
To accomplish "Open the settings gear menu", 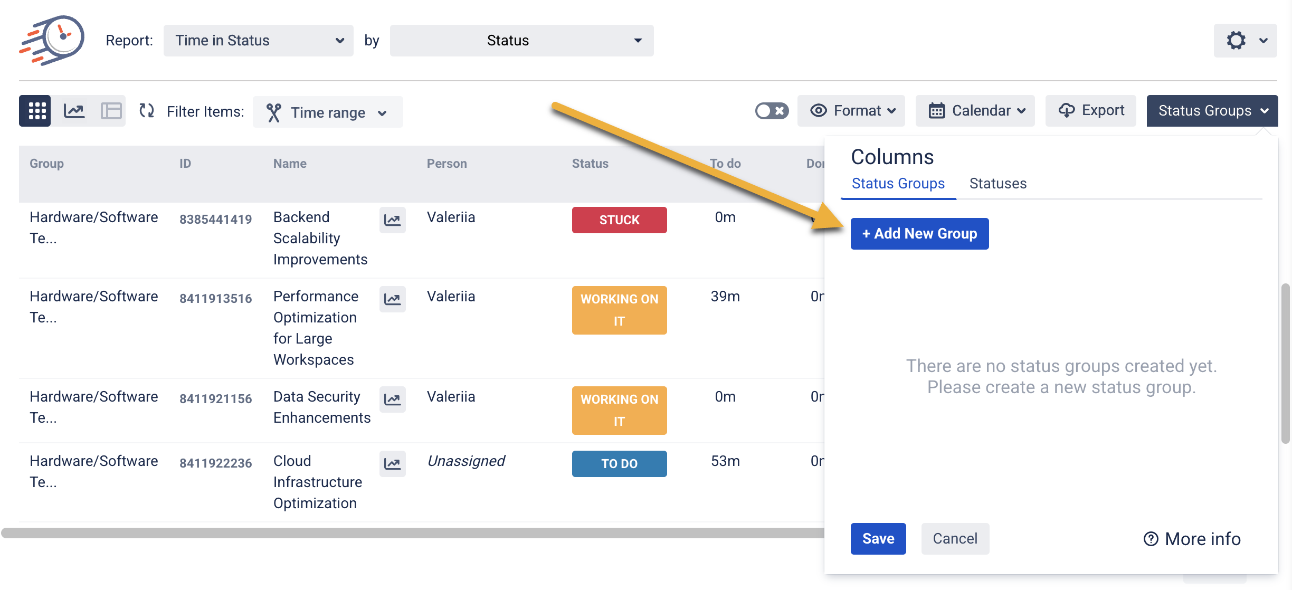I will (x=1244, y=41).
